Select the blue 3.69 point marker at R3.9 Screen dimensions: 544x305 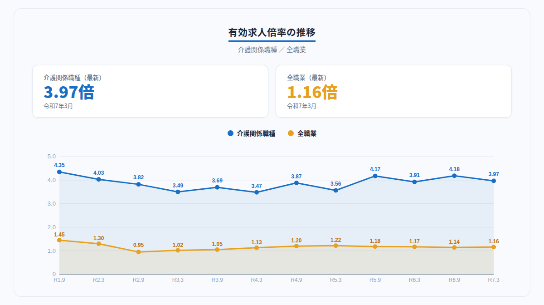(x=217, y=187)
